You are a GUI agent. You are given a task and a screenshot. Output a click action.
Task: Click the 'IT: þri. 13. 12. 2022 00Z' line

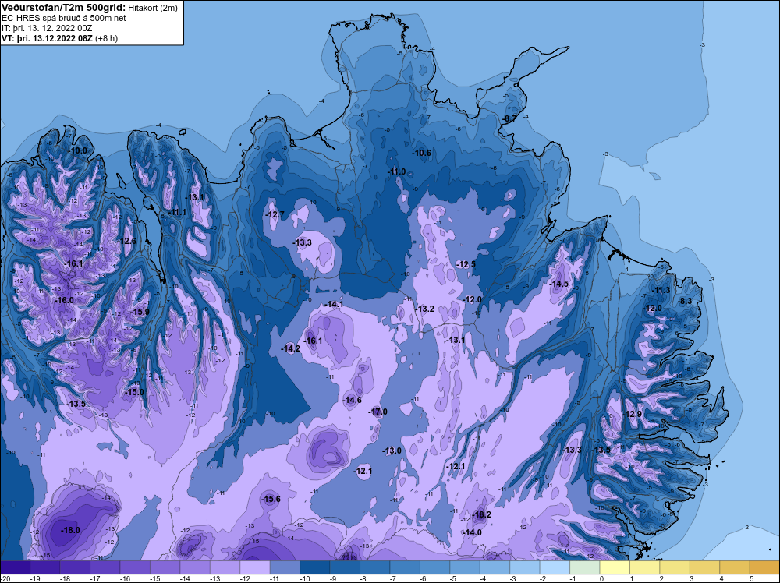coord(47,28)
